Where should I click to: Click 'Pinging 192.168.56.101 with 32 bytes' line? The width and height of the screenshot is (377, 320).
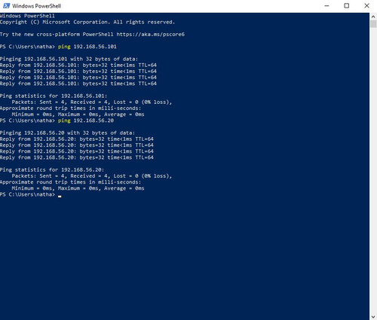click(69, 59)
